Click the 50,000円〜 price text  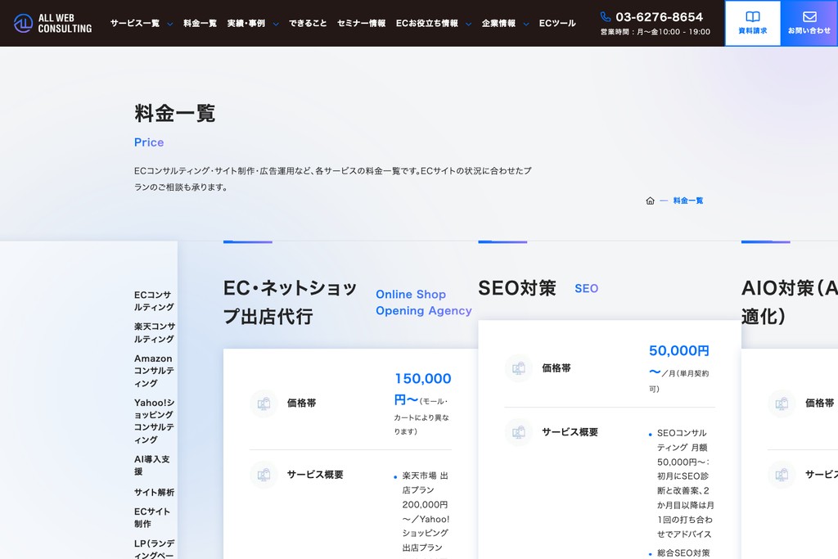pos(678,360)
